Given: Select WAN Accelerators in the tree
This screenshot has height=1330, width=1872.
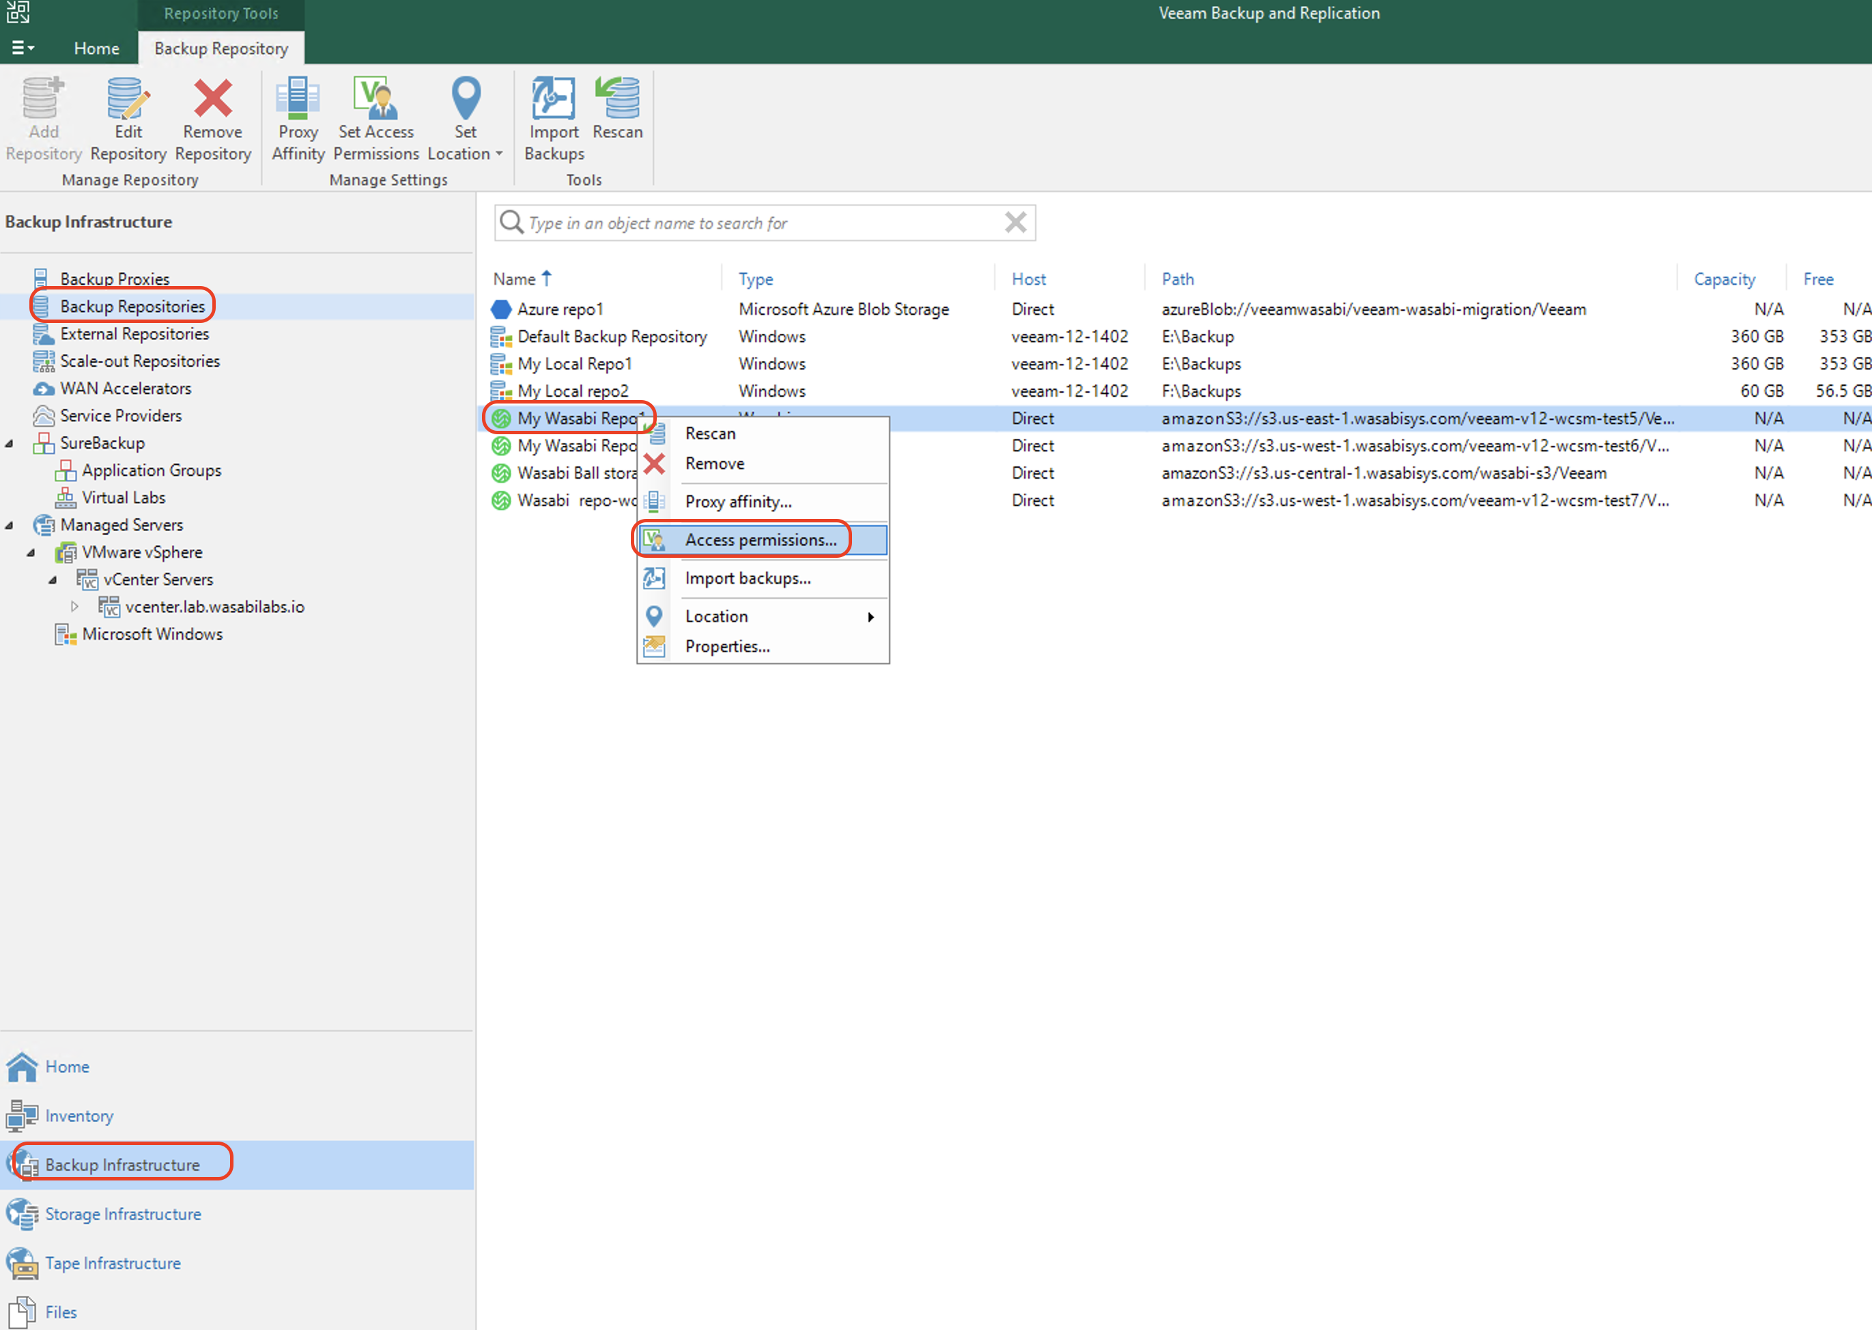Looking at the screenshot, I should click(126, 388).
